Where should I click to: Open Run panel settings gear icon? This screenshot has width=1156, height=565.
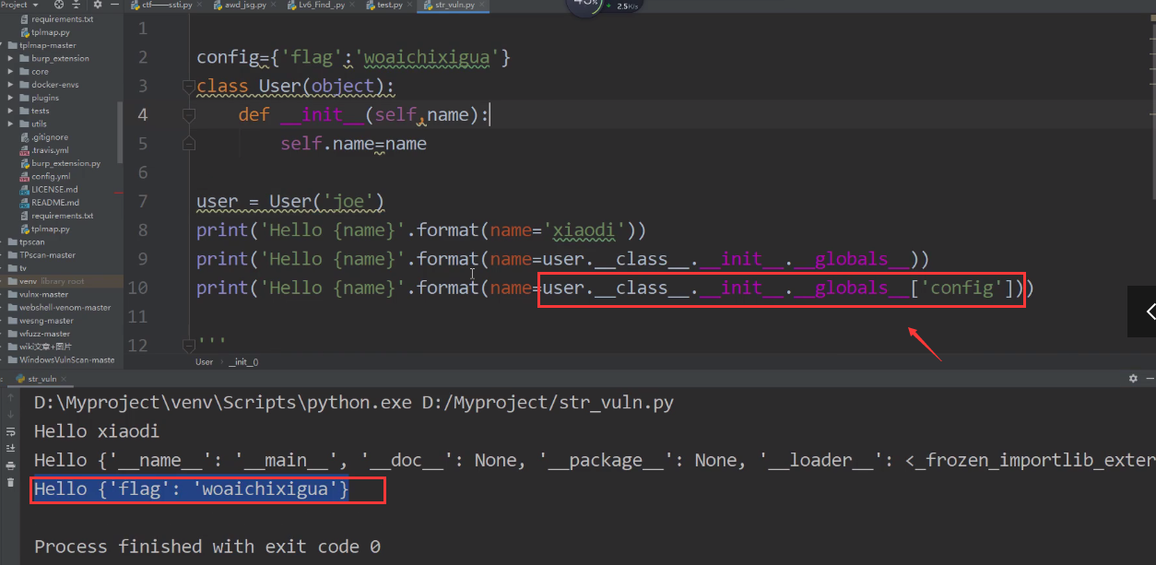coord(1133,379)
